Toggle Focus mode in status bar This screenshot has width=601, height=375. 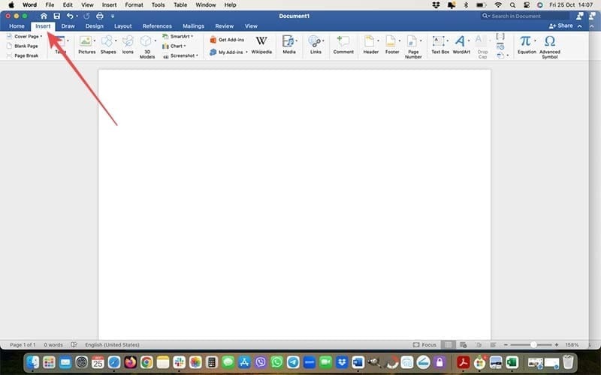click(424, 345)
